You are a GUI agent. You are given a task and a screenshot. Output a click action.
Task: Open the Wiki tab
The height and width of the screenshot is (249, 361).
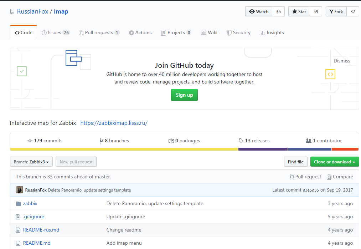(x=209, y=32)
